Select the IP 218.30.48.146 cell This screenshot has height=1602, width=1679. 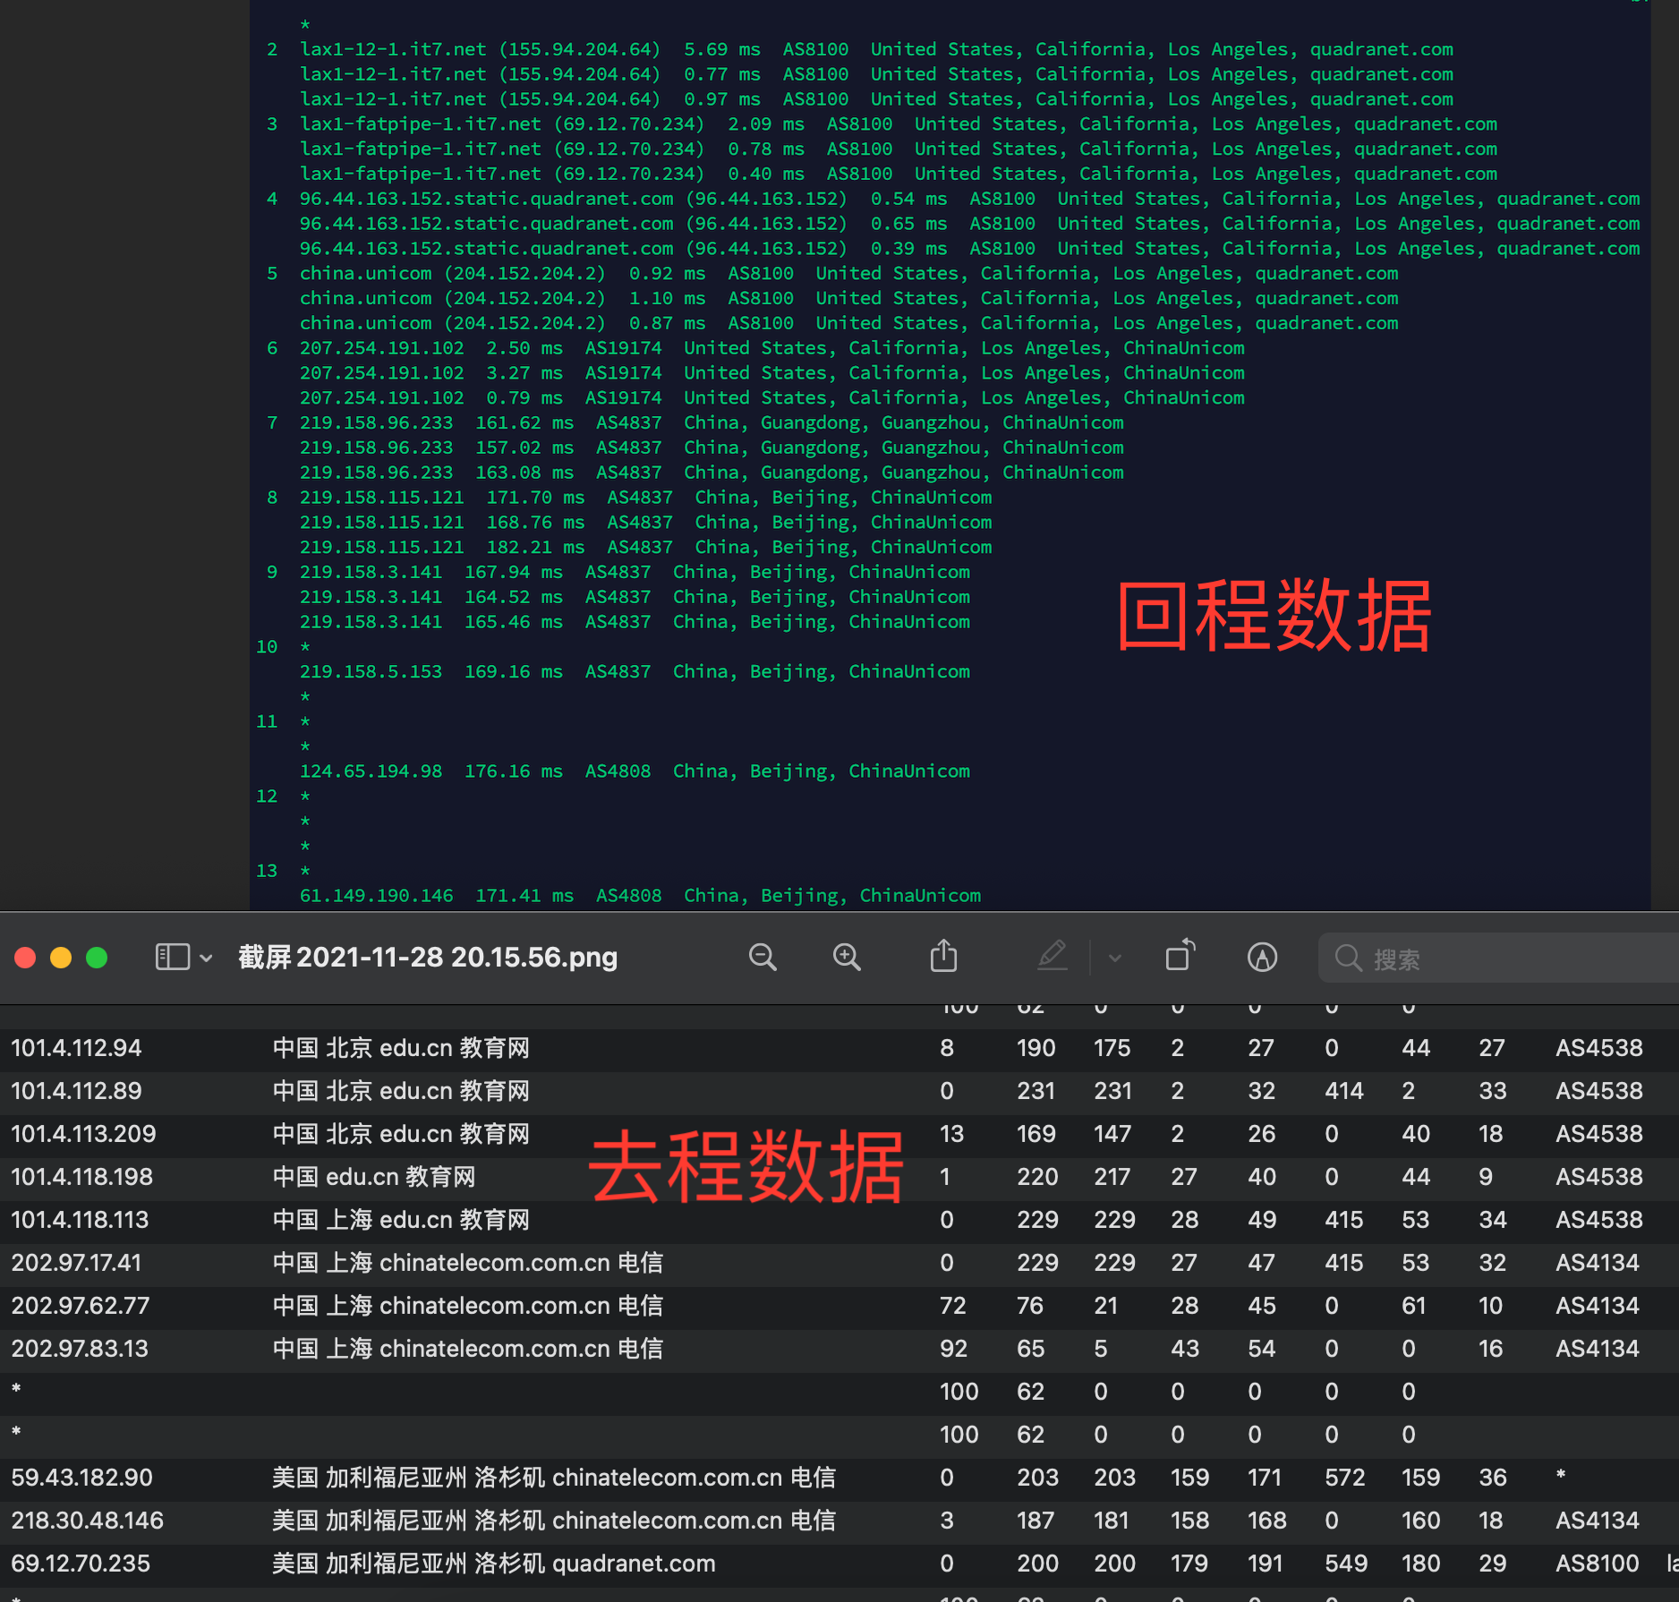[88, 1521]
